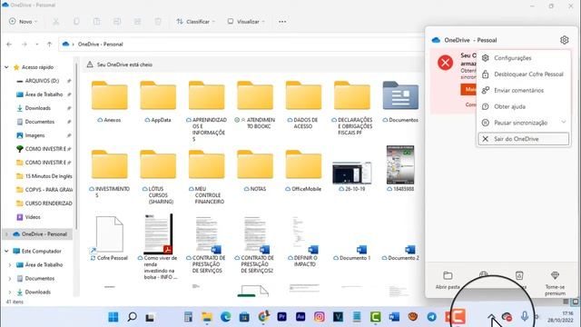
Task: Go forward with the right arrow button
Action: coord(25,45)
